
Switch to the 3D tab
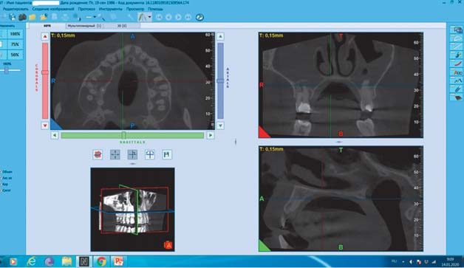click(122, 26)
